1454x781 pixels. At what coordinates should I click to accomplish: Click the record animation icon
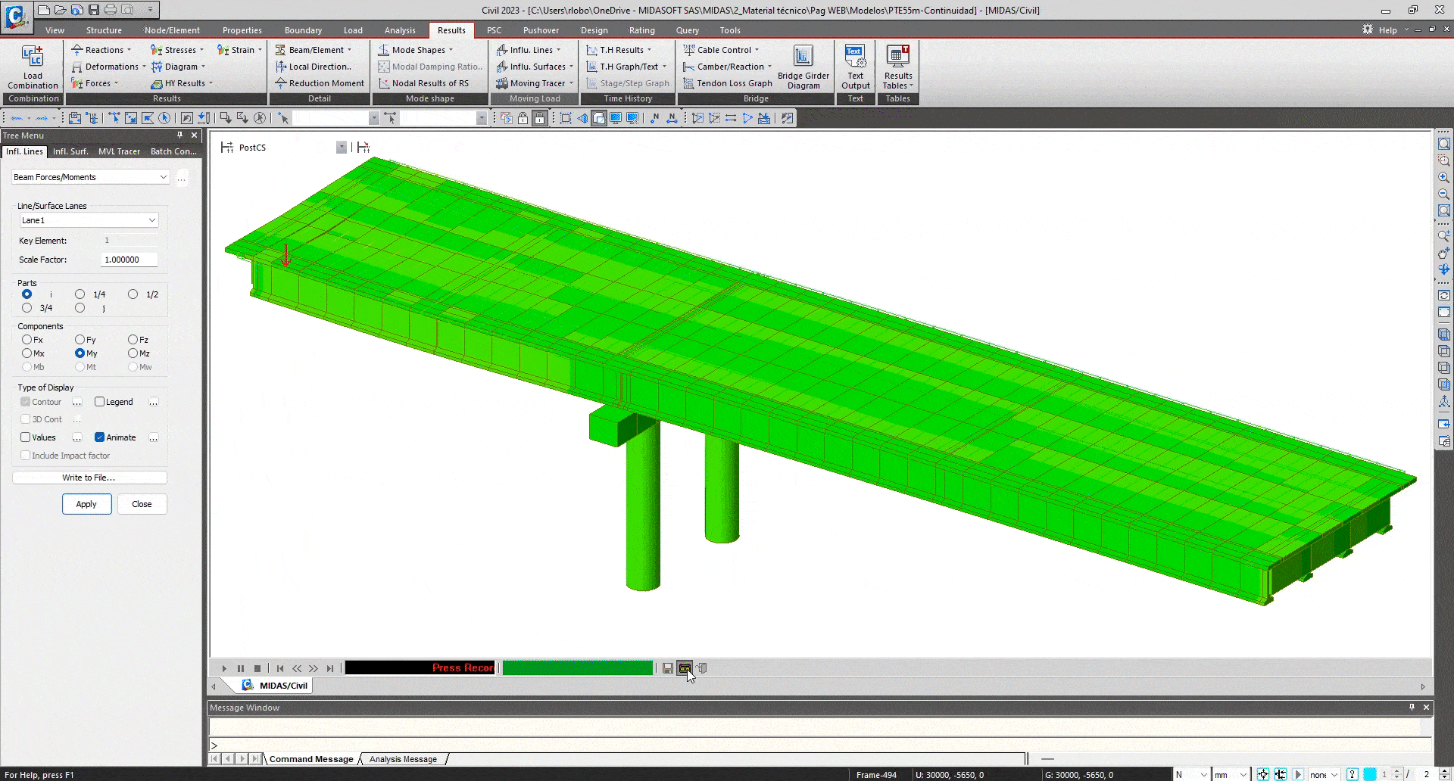coord(685,668)
